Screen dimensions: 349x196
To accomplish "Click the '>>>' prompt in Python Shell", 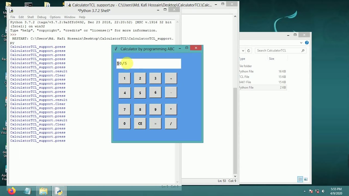I will click(13, 35).
